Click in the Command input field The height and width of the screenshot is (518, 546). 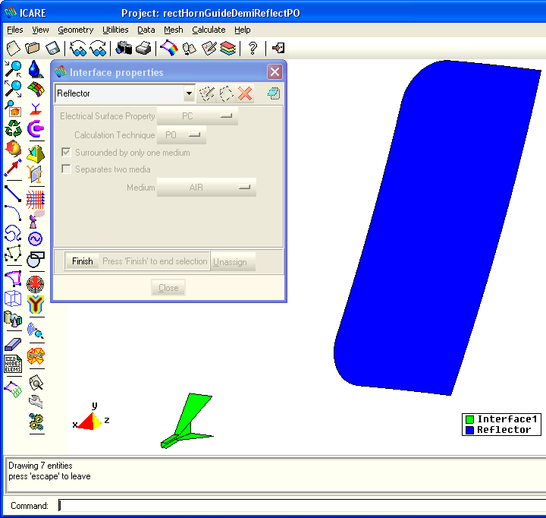coord(302,505)
